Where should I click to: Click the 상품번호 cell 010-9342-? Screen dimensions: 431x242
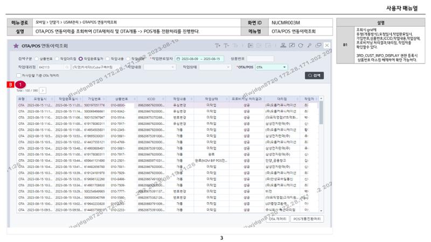coord(121,111)
